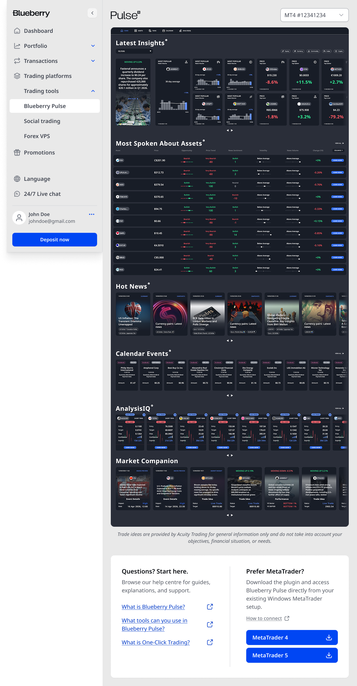Screen dimensions: 357x686
Task: Toggle the Commodity filter chip
Action: coord(313,51)
